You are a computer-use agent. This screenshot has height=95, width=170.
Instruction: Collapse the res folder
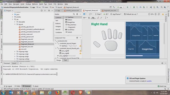tap(13, 19)
